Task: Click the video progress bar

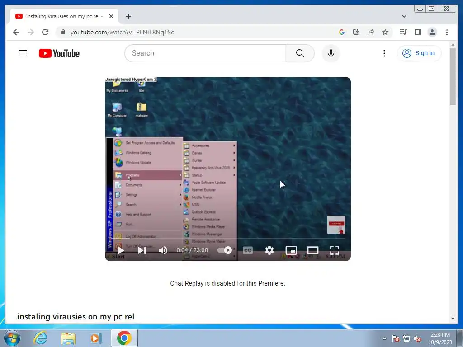Action: click(x=228, y=239)
